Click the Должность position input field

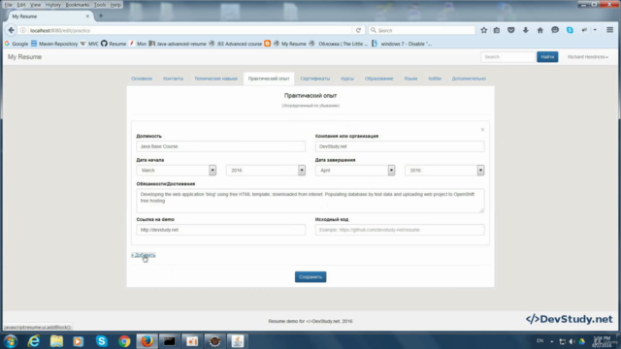pyautogui.click(x=220, y=146)
